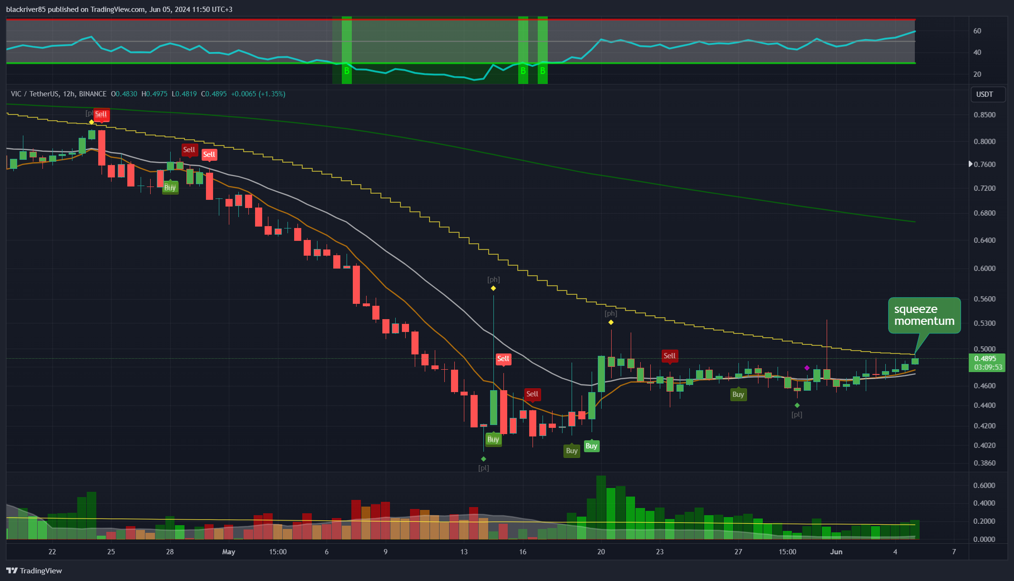1014x581 pixels.
Task: Click the 0.3860 price axis label
Action: pyautogui.click(x=984, y=463)
